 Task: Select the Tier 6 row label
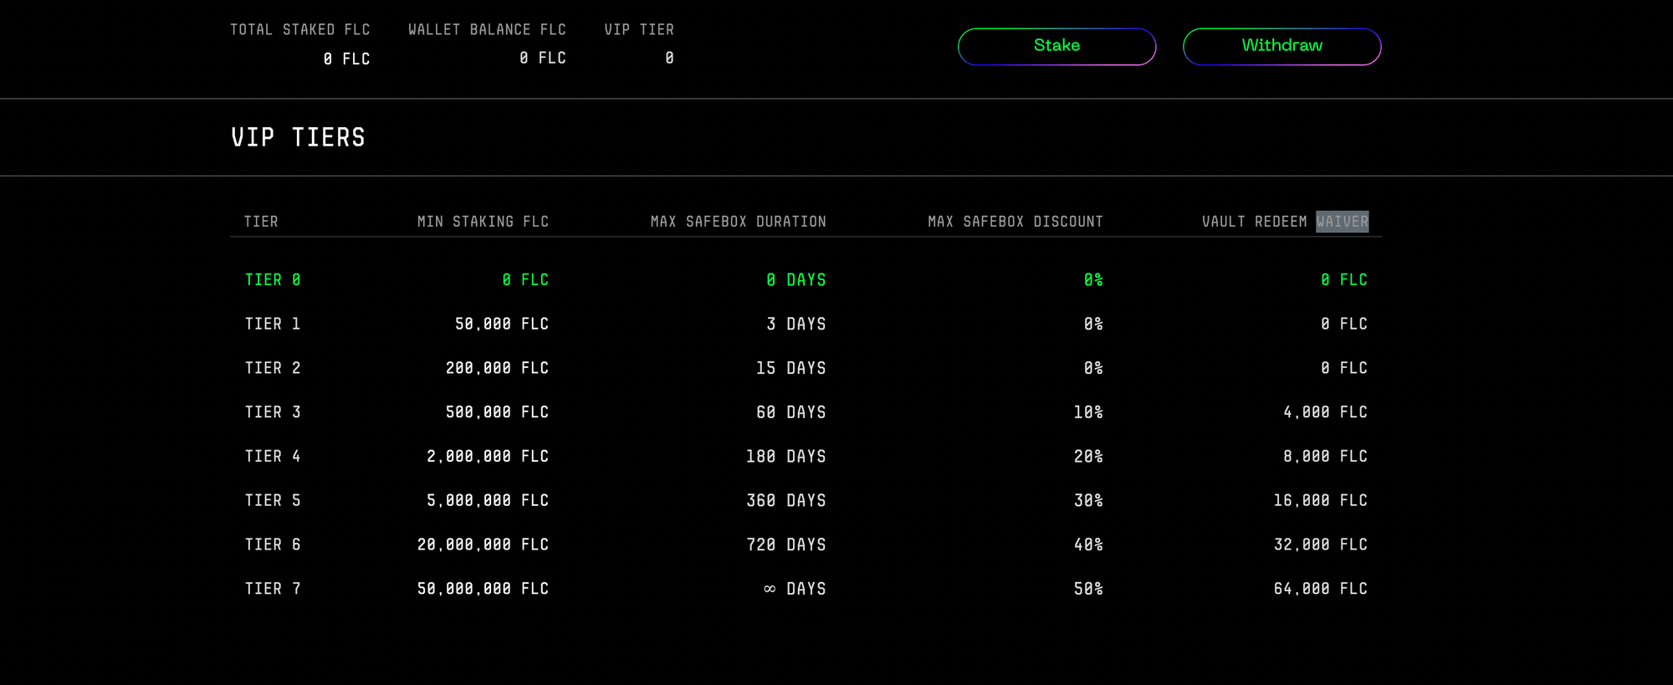pyautogui.click(x=273, y=545)
